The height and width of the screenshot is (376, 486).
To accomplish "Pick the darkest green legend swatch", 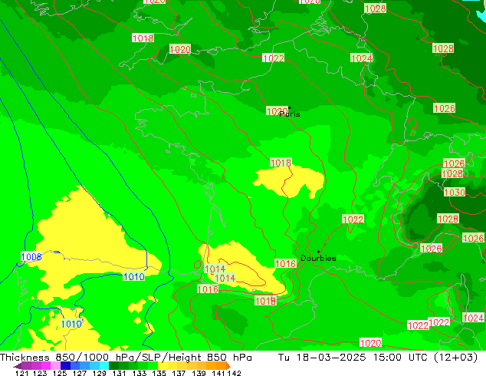I will pyautogui.click(x=113, y=366).
